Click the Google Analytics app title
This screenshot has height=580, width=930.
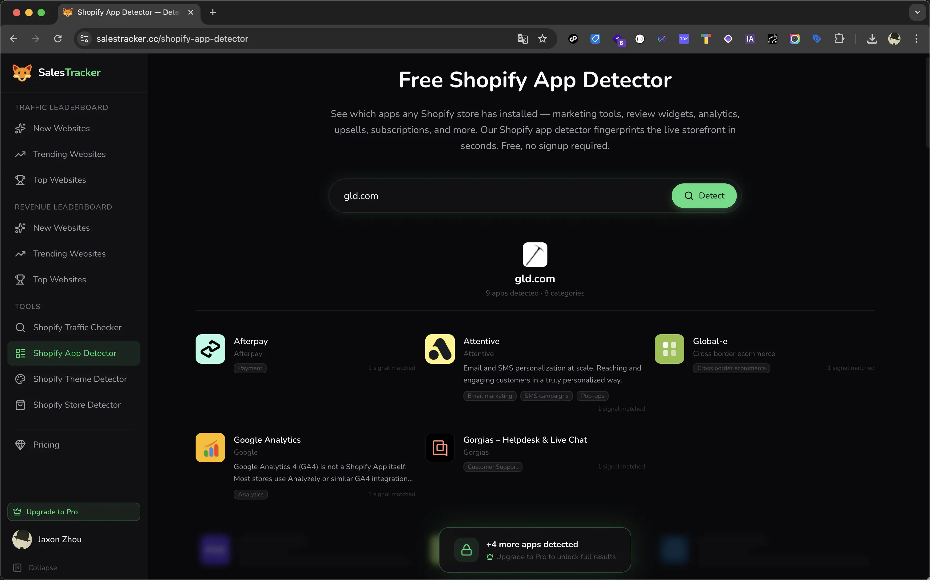pyautogui.click(x=267, y=440)
